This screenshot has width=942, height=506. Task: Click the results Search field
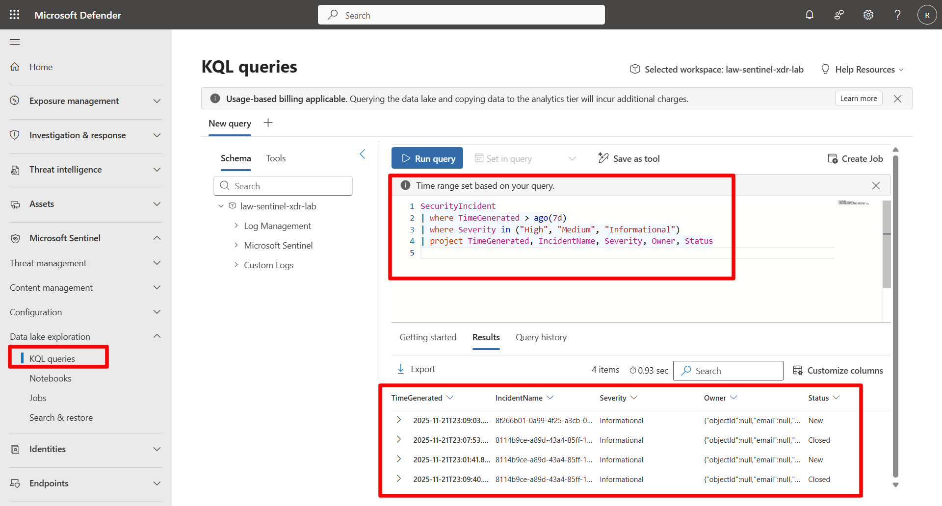728,371
